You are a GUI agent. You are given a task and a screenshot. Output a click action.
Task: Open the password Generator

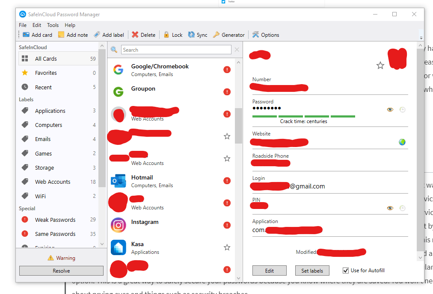click(229, 35)
